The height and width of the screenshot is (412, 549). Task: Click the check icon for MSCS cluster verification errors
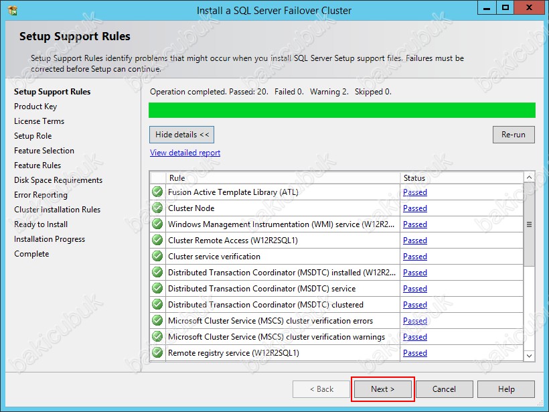pos(157,321)
